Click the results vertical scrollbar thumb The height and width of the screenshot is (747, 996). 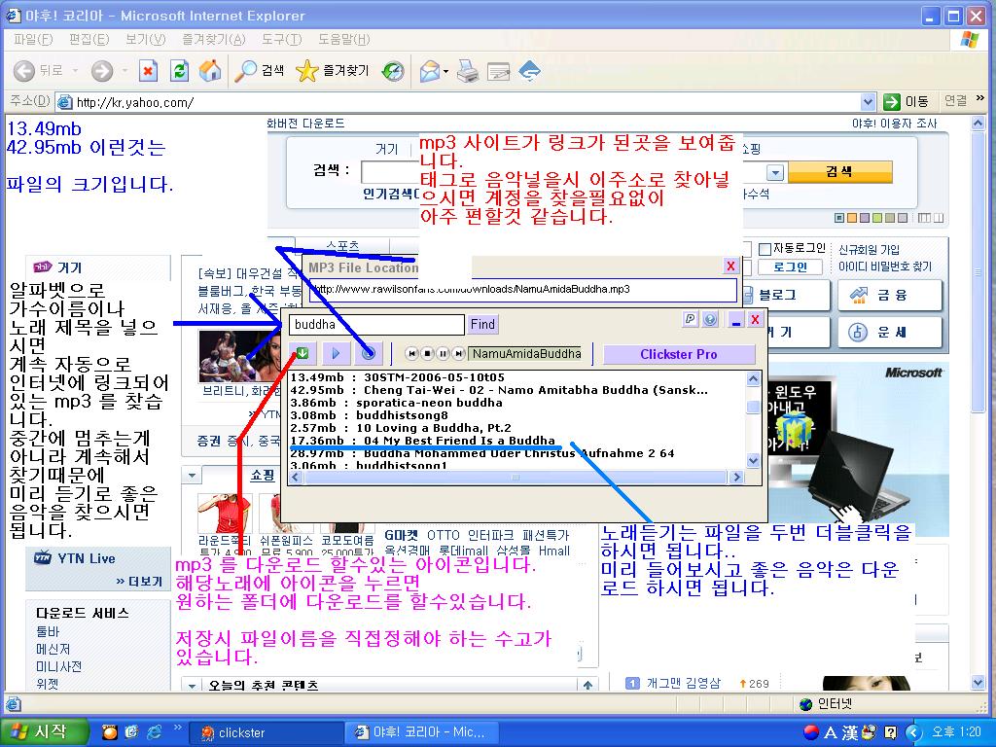tap(754, 408)
